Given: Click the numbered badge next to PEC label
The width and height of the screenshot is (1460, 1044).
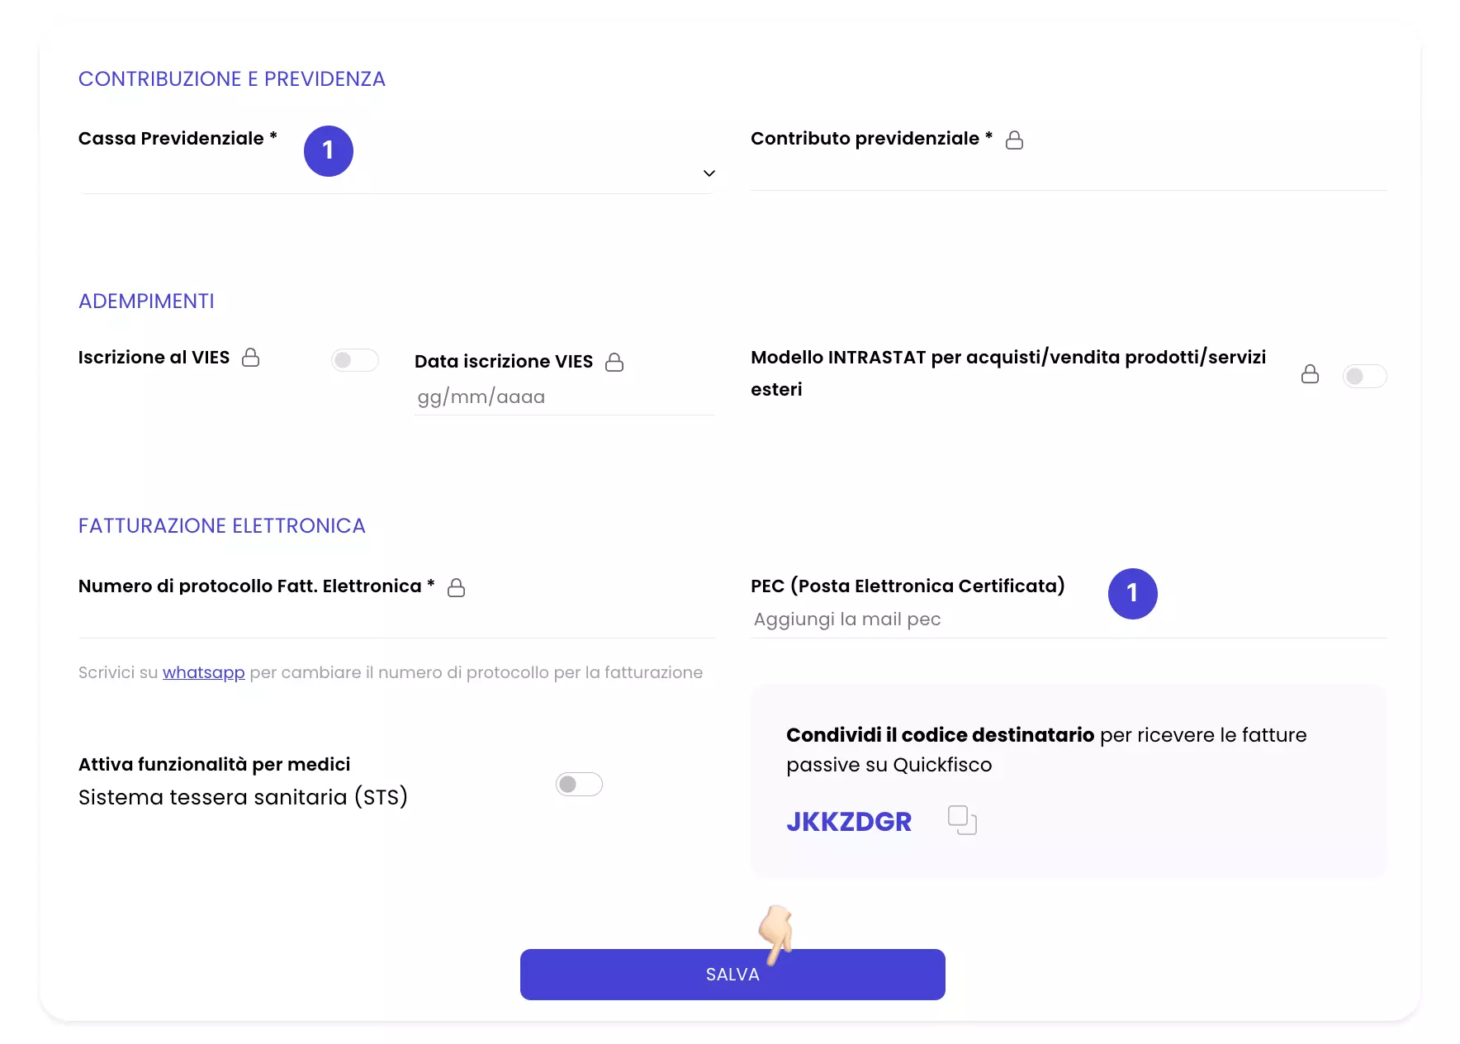Looking at the screenshot, I should 1132,593.
